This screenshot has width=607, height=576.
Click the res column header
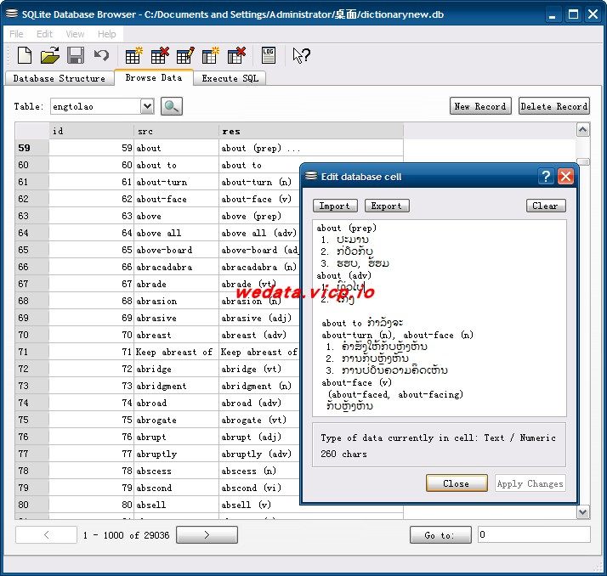[311, 131]
